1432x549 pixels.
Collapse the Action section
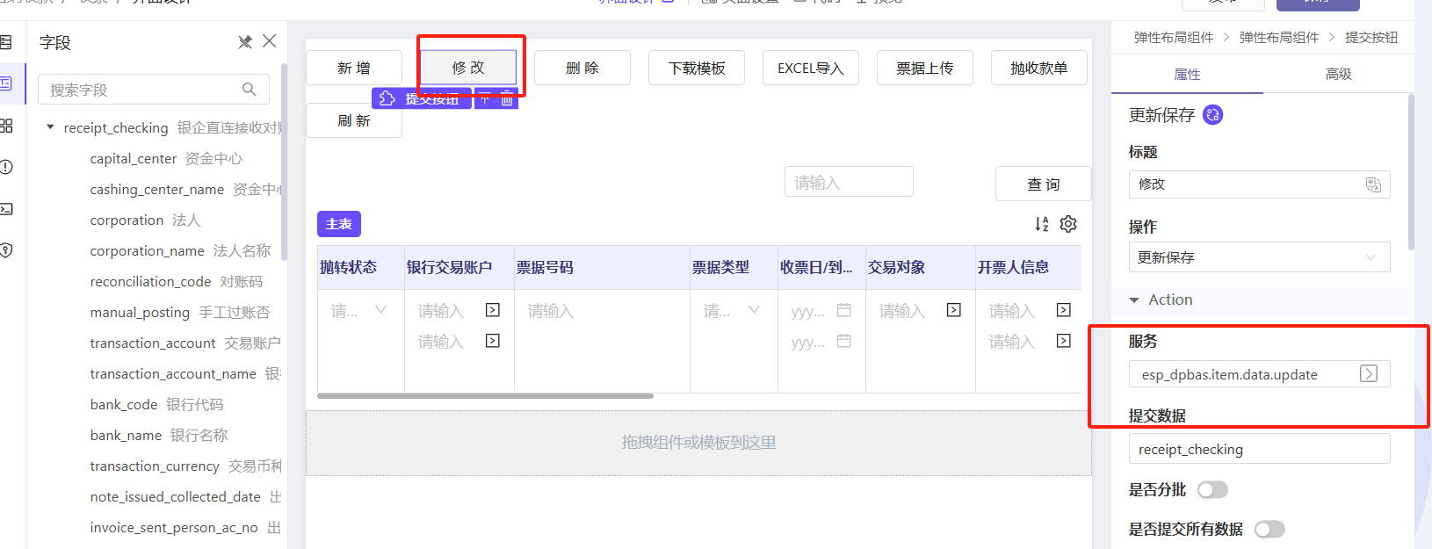point(1134,300)
